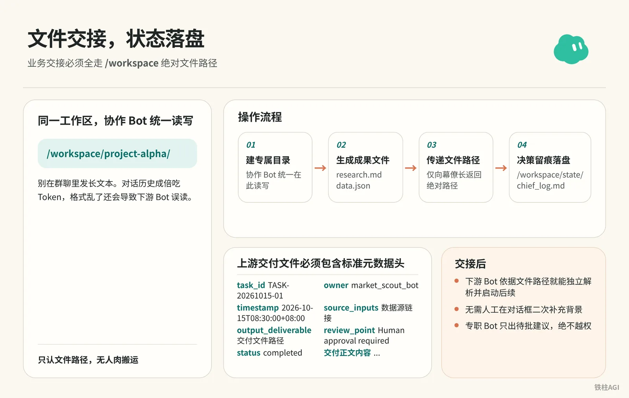The width and height of the screenshot is (629, 398).
Task: Click bullet 专职 Bot 只出待批建议，绝不越权
Action: [x=528, y=326]
